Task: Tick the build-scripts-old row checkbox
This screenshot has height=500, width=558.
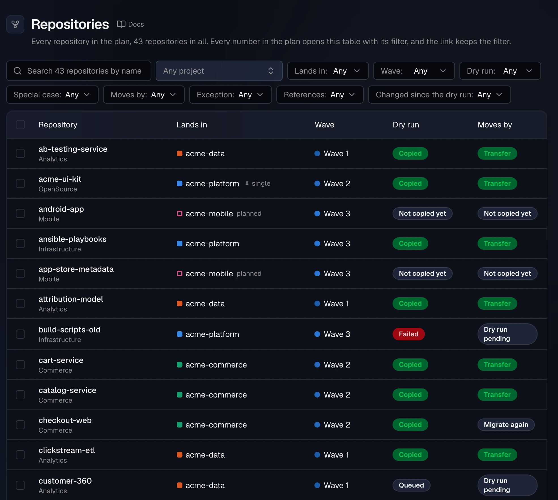Action: click(x=20, y=334)
